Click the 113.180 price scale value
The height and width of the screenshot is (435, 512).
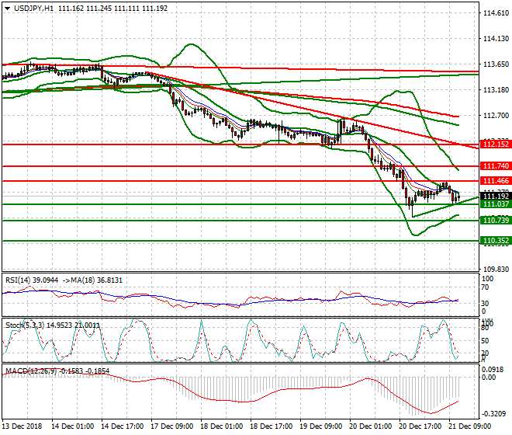[496, 89]
